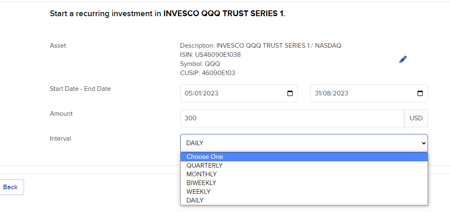Screen dimensions: 450x212
Task: Open the end date calendar picker icon
Action: (x=420, y=93)
